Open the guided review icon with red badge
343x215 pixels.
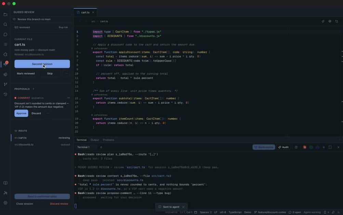pos(5,64)
